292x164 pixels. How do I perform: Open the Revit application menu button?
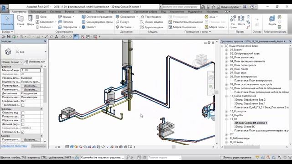pyautogui.click(x=4, y=9)
